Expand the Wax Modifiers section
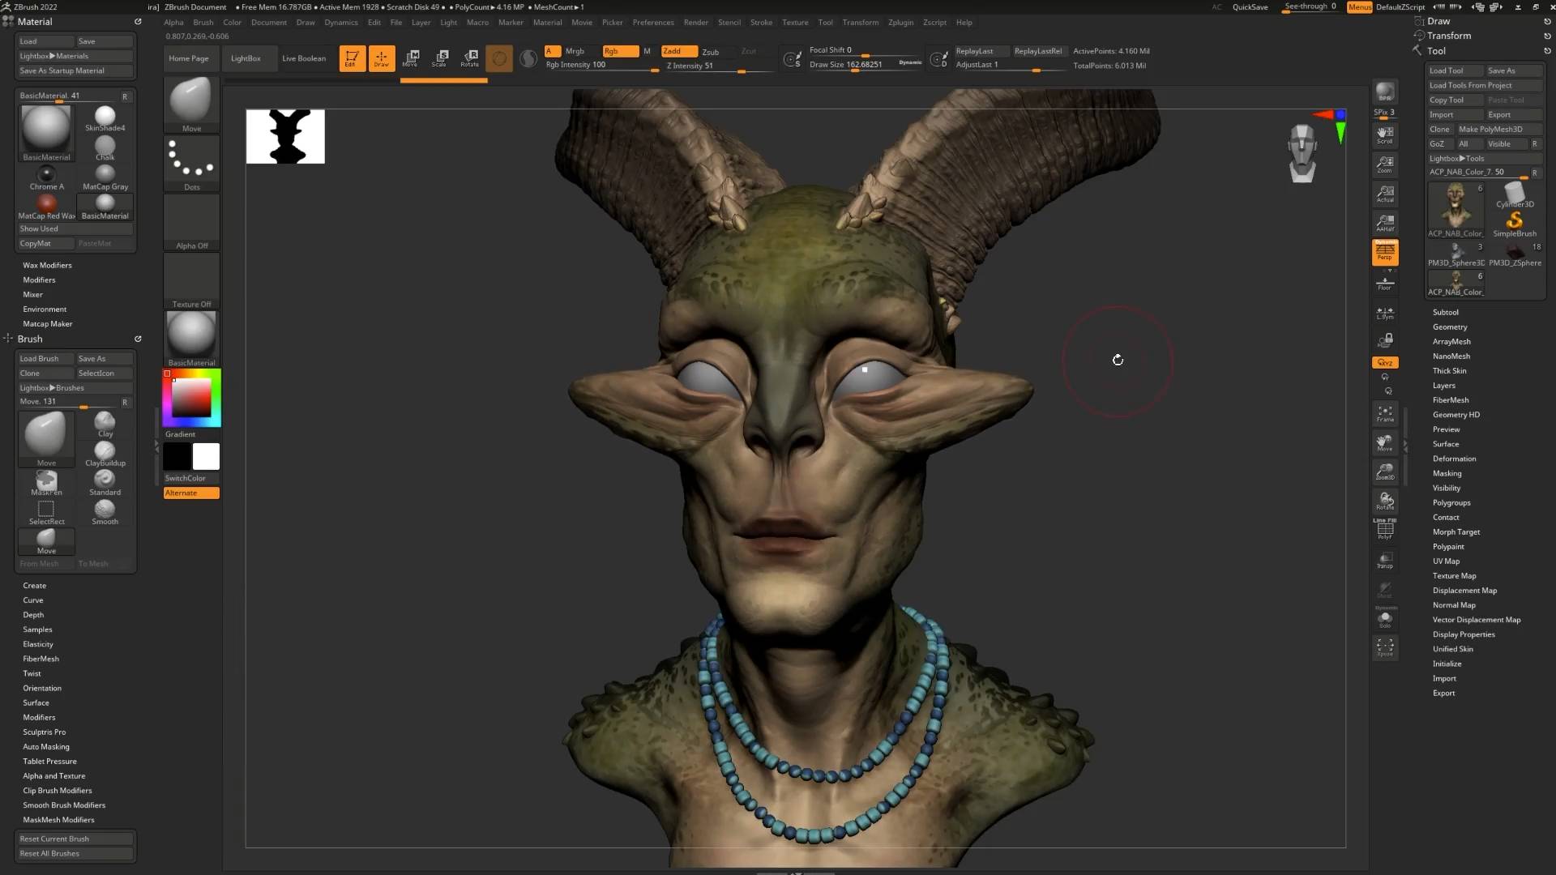The height and width of the screenshot is (875, 1556). [x=47, y=265]
